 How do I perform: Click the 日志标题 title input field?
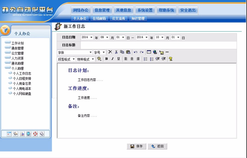(158, 45)
